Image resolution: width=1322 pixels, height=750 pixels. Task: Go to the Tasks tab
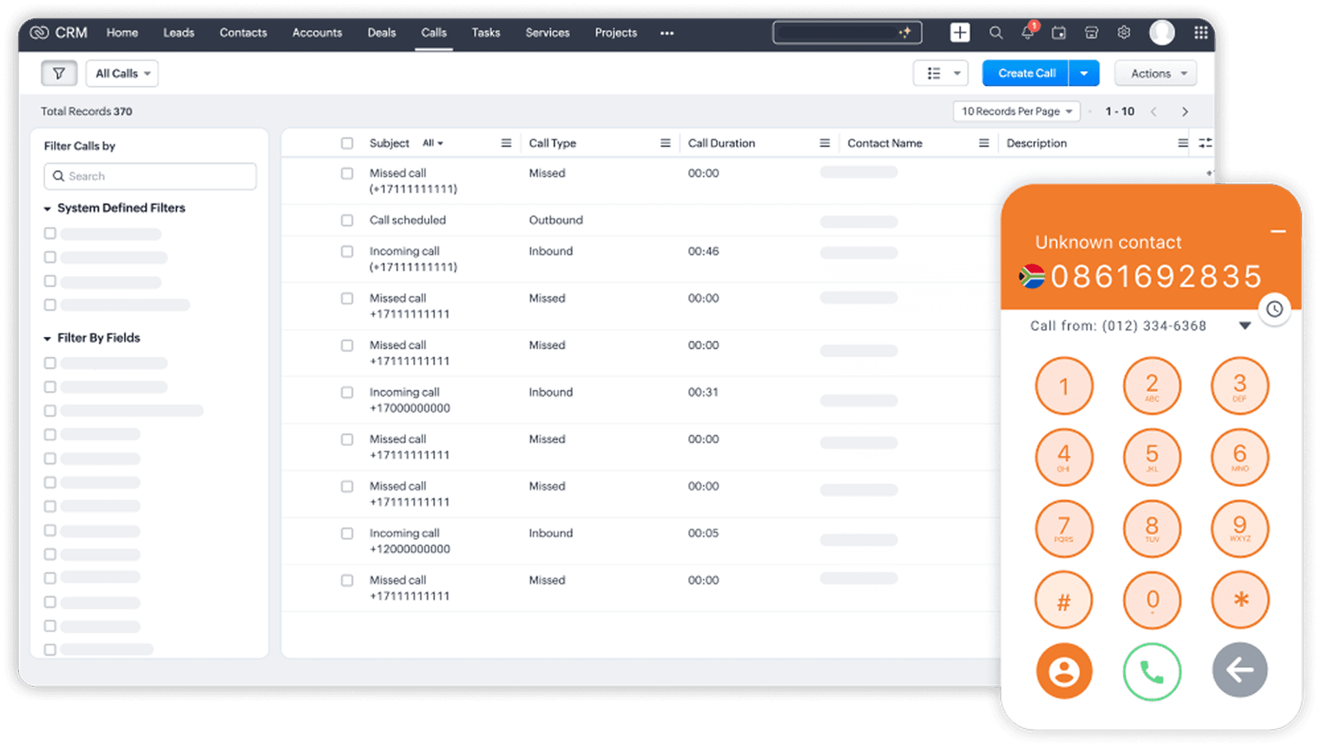pos(485,32)
